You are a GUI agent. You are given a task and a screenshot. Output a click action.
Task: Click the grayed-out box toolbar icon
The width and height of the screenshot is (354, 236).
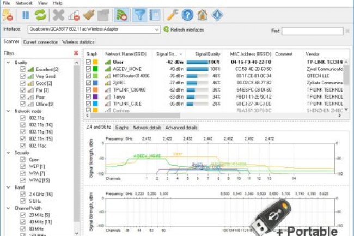click(x=103, y=15)
